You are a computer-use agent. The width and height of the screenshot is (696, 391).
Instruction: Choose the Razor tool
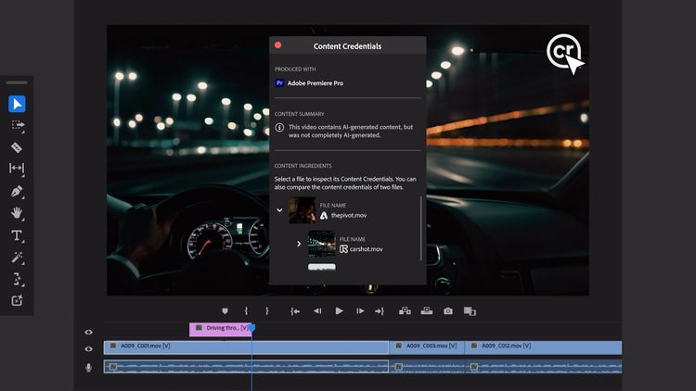click(x=17, y=147)
